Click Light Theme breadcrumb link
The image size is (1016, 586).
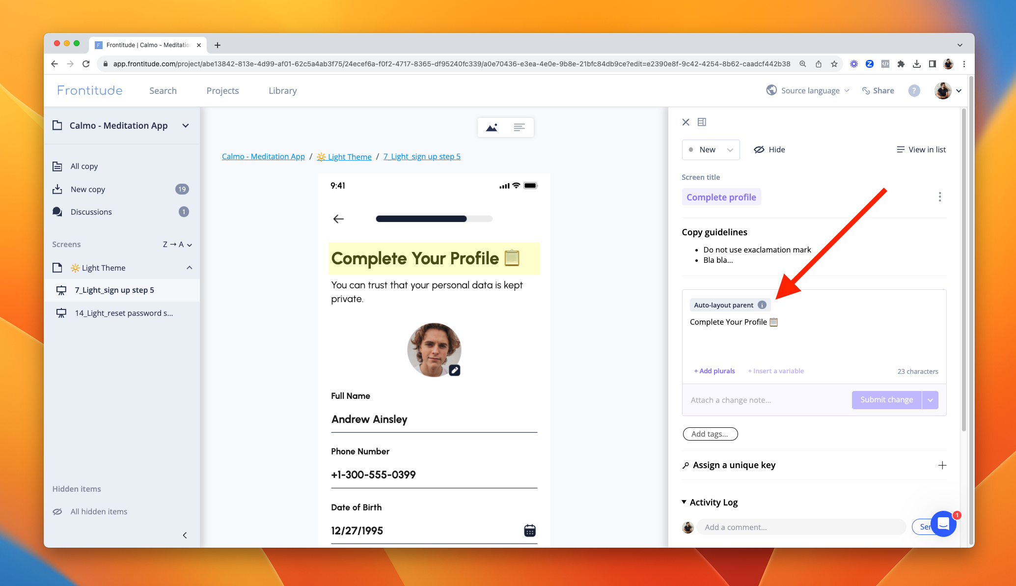(344, 157)
